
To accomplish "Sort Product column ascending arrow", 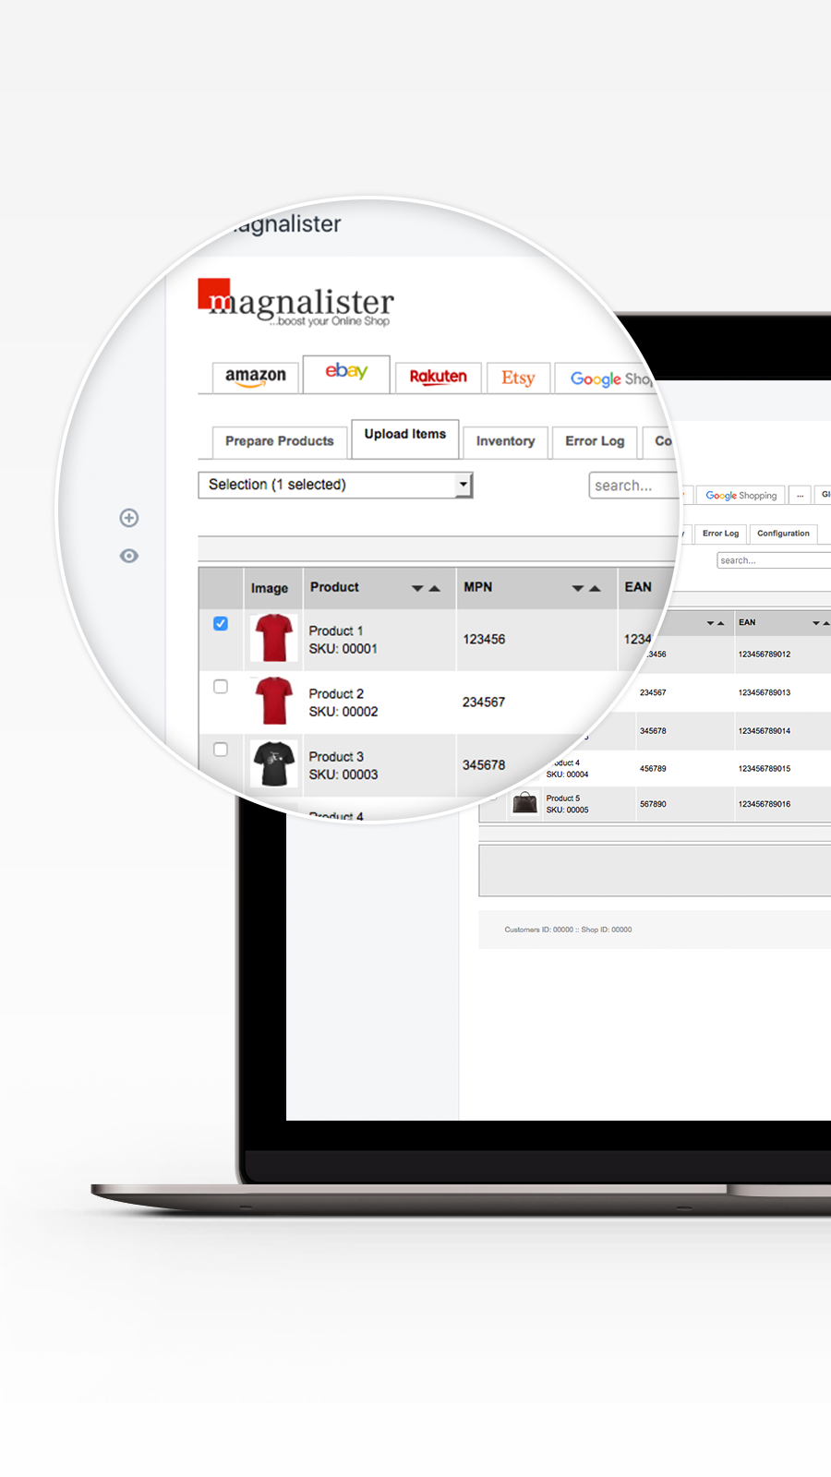I will pyautogui.click(x=434, y=588).
